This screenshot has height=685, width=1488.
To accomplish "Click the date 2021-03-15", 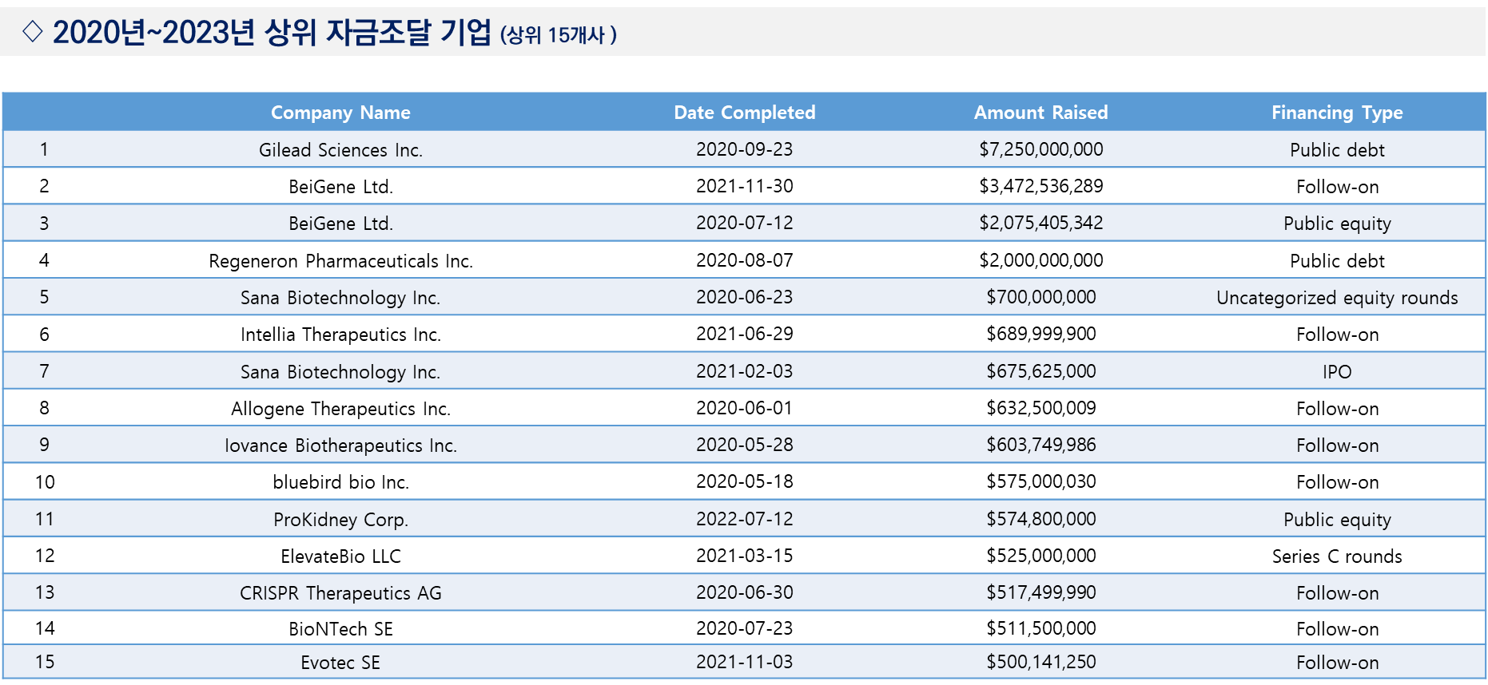I will 745,556.
